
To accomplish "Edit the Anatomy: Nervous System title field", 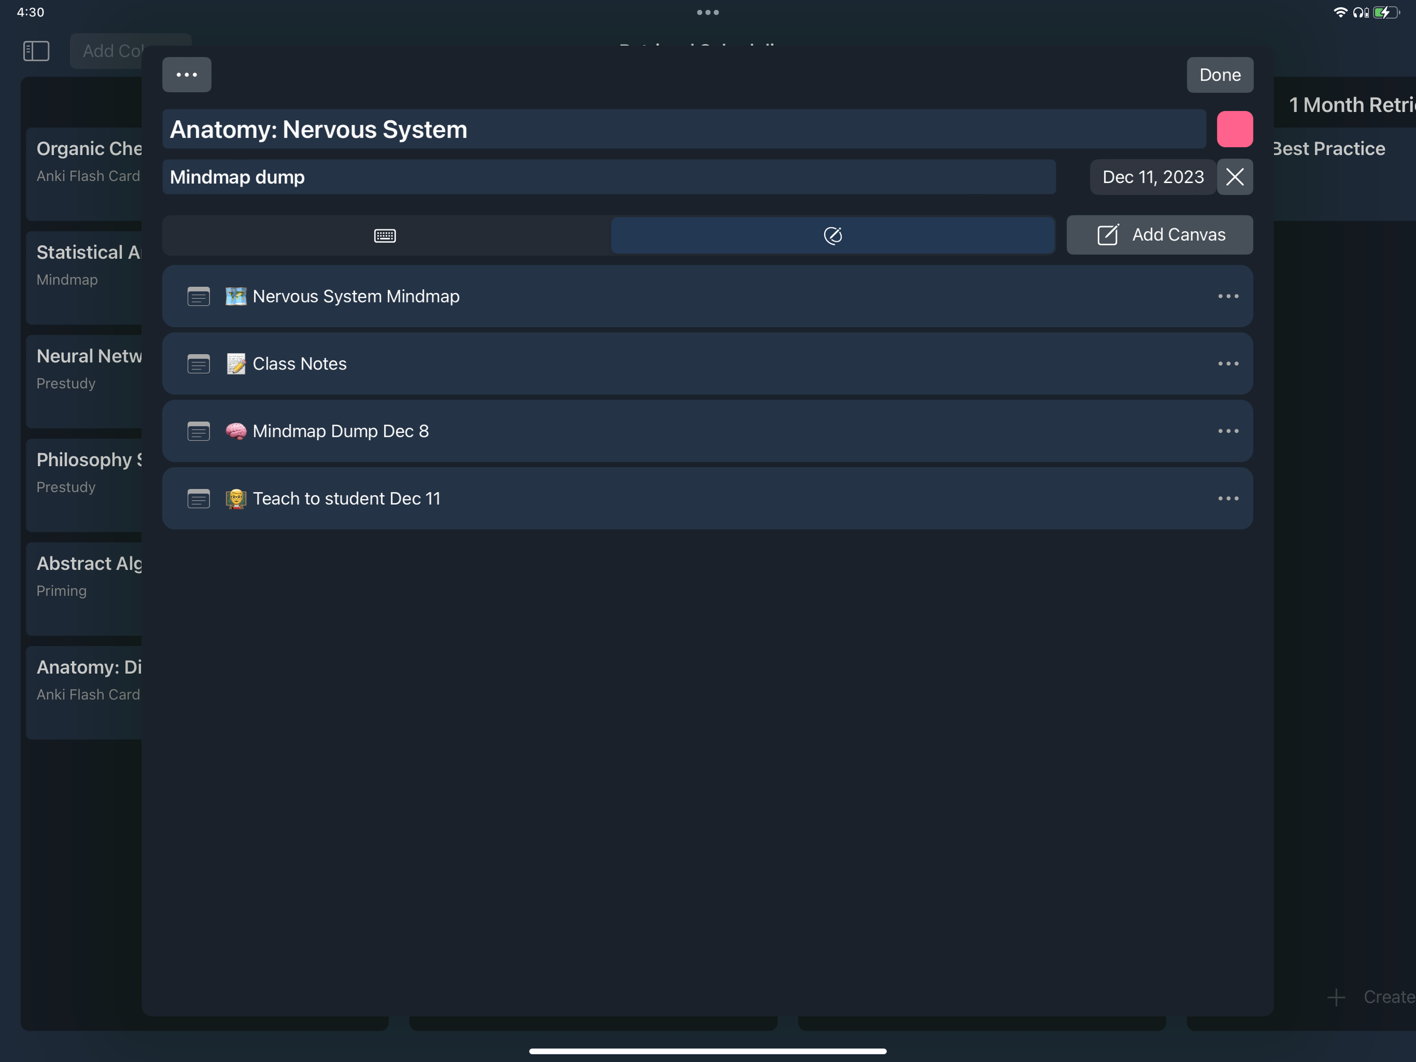I will click(683, 129).
